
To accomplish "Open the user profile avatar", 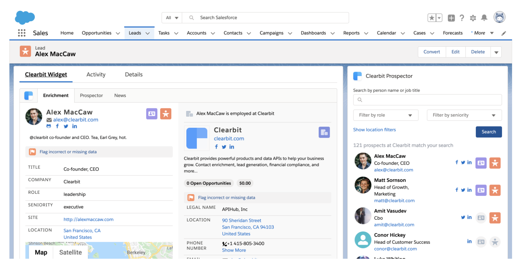I will click(500, 17).
